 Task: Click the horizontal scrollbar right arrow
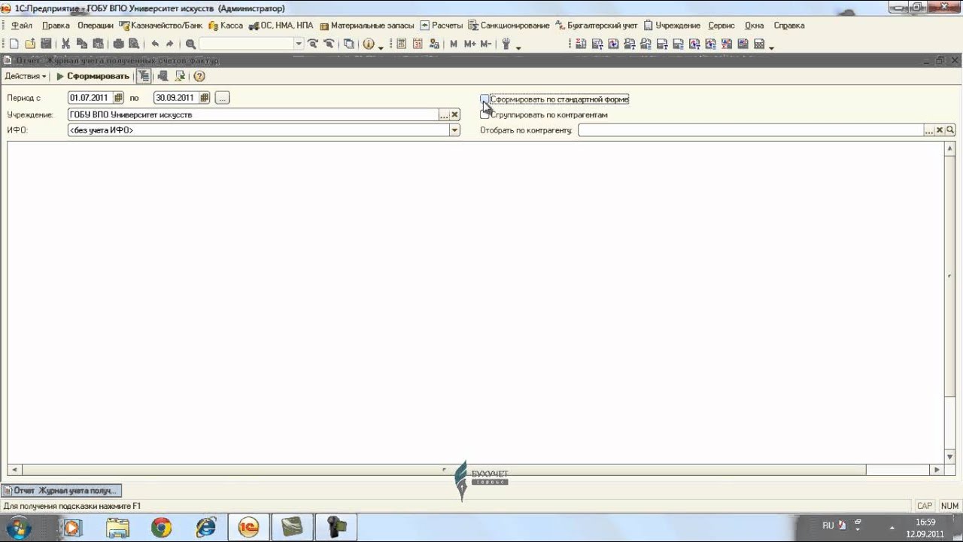pyautogui.click(x=937, y=470)
